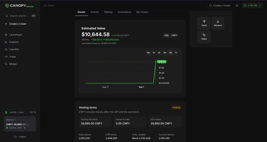This screenshot has width=267, height=142.
Task: Open the Explorer page
Action: pyautogui.click(x=14, y=42)
